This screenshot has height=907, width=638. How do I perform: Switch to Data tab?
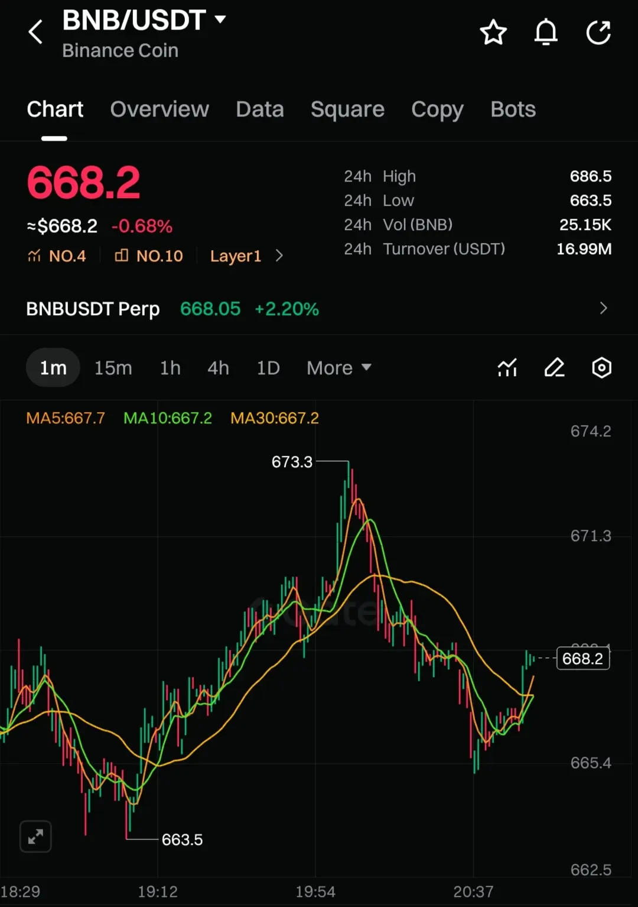point(260,109)
